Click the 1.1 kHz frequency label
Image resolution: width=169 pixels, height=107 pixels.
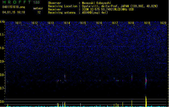[2, 35]
